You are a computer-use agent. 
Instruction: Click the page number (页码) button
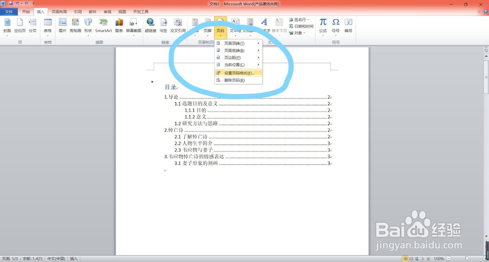tap(220, 27)
